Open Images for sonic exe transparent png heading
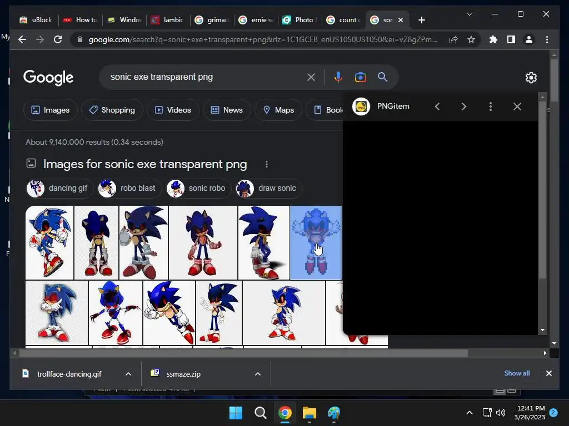This screenshot has width=569, height=426. (145, 164)
